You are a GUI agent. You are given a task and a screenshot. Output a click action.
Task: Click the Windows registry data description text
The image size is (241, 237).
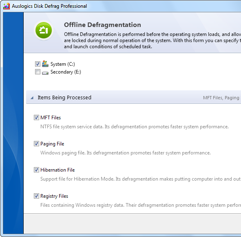[141, 205]
